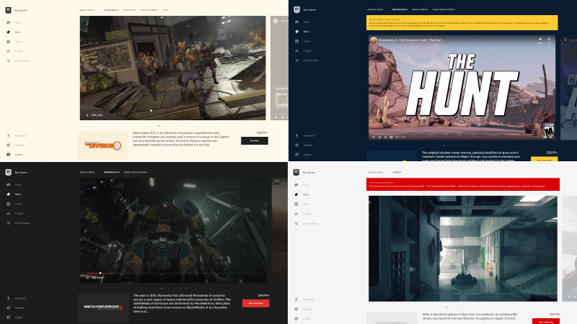Viewport: 577px width, 324px height.
Task: Click the Borderlands trailer progress bar
Action: tap(462, 134)
